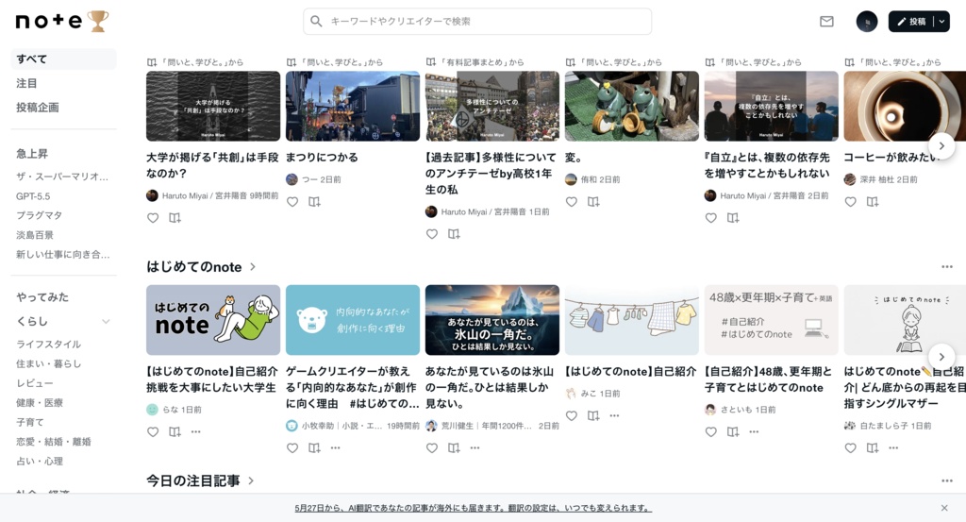The width and height of the screenshot is (966, 522).
Task: Open the user avatar menu
Action: pyautogui.click(x=866, y=22)
